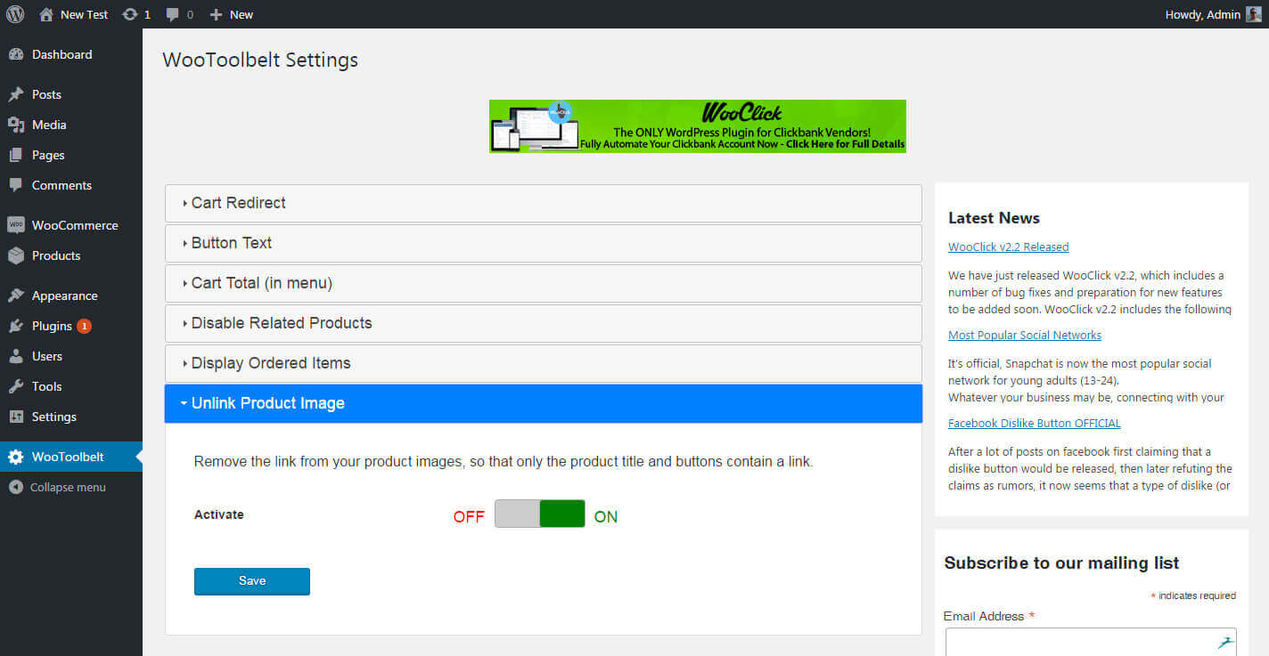Open the Most Popular Social Networks link
The height and width of the screenshot is (656, 1269).
coord(1025,336)
